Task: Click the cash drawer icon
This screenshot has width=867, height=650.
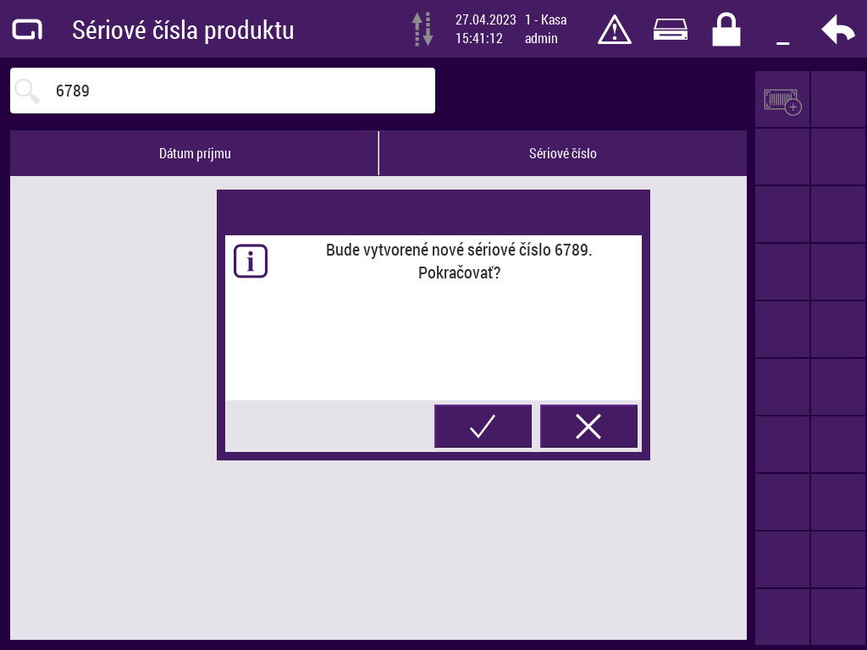Action: coord(671,30)
